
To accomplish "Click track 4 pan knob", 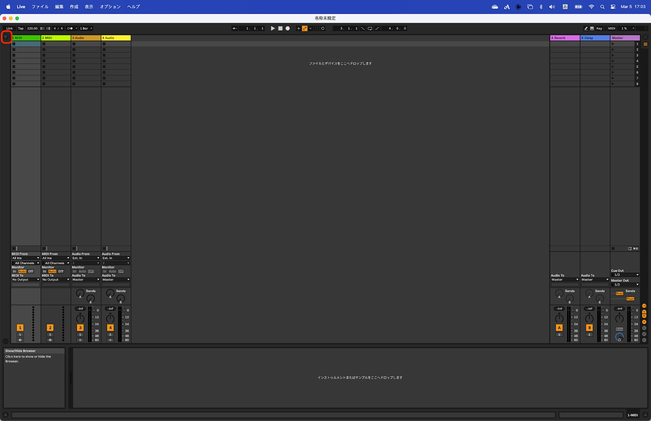I will click(110, 318).
